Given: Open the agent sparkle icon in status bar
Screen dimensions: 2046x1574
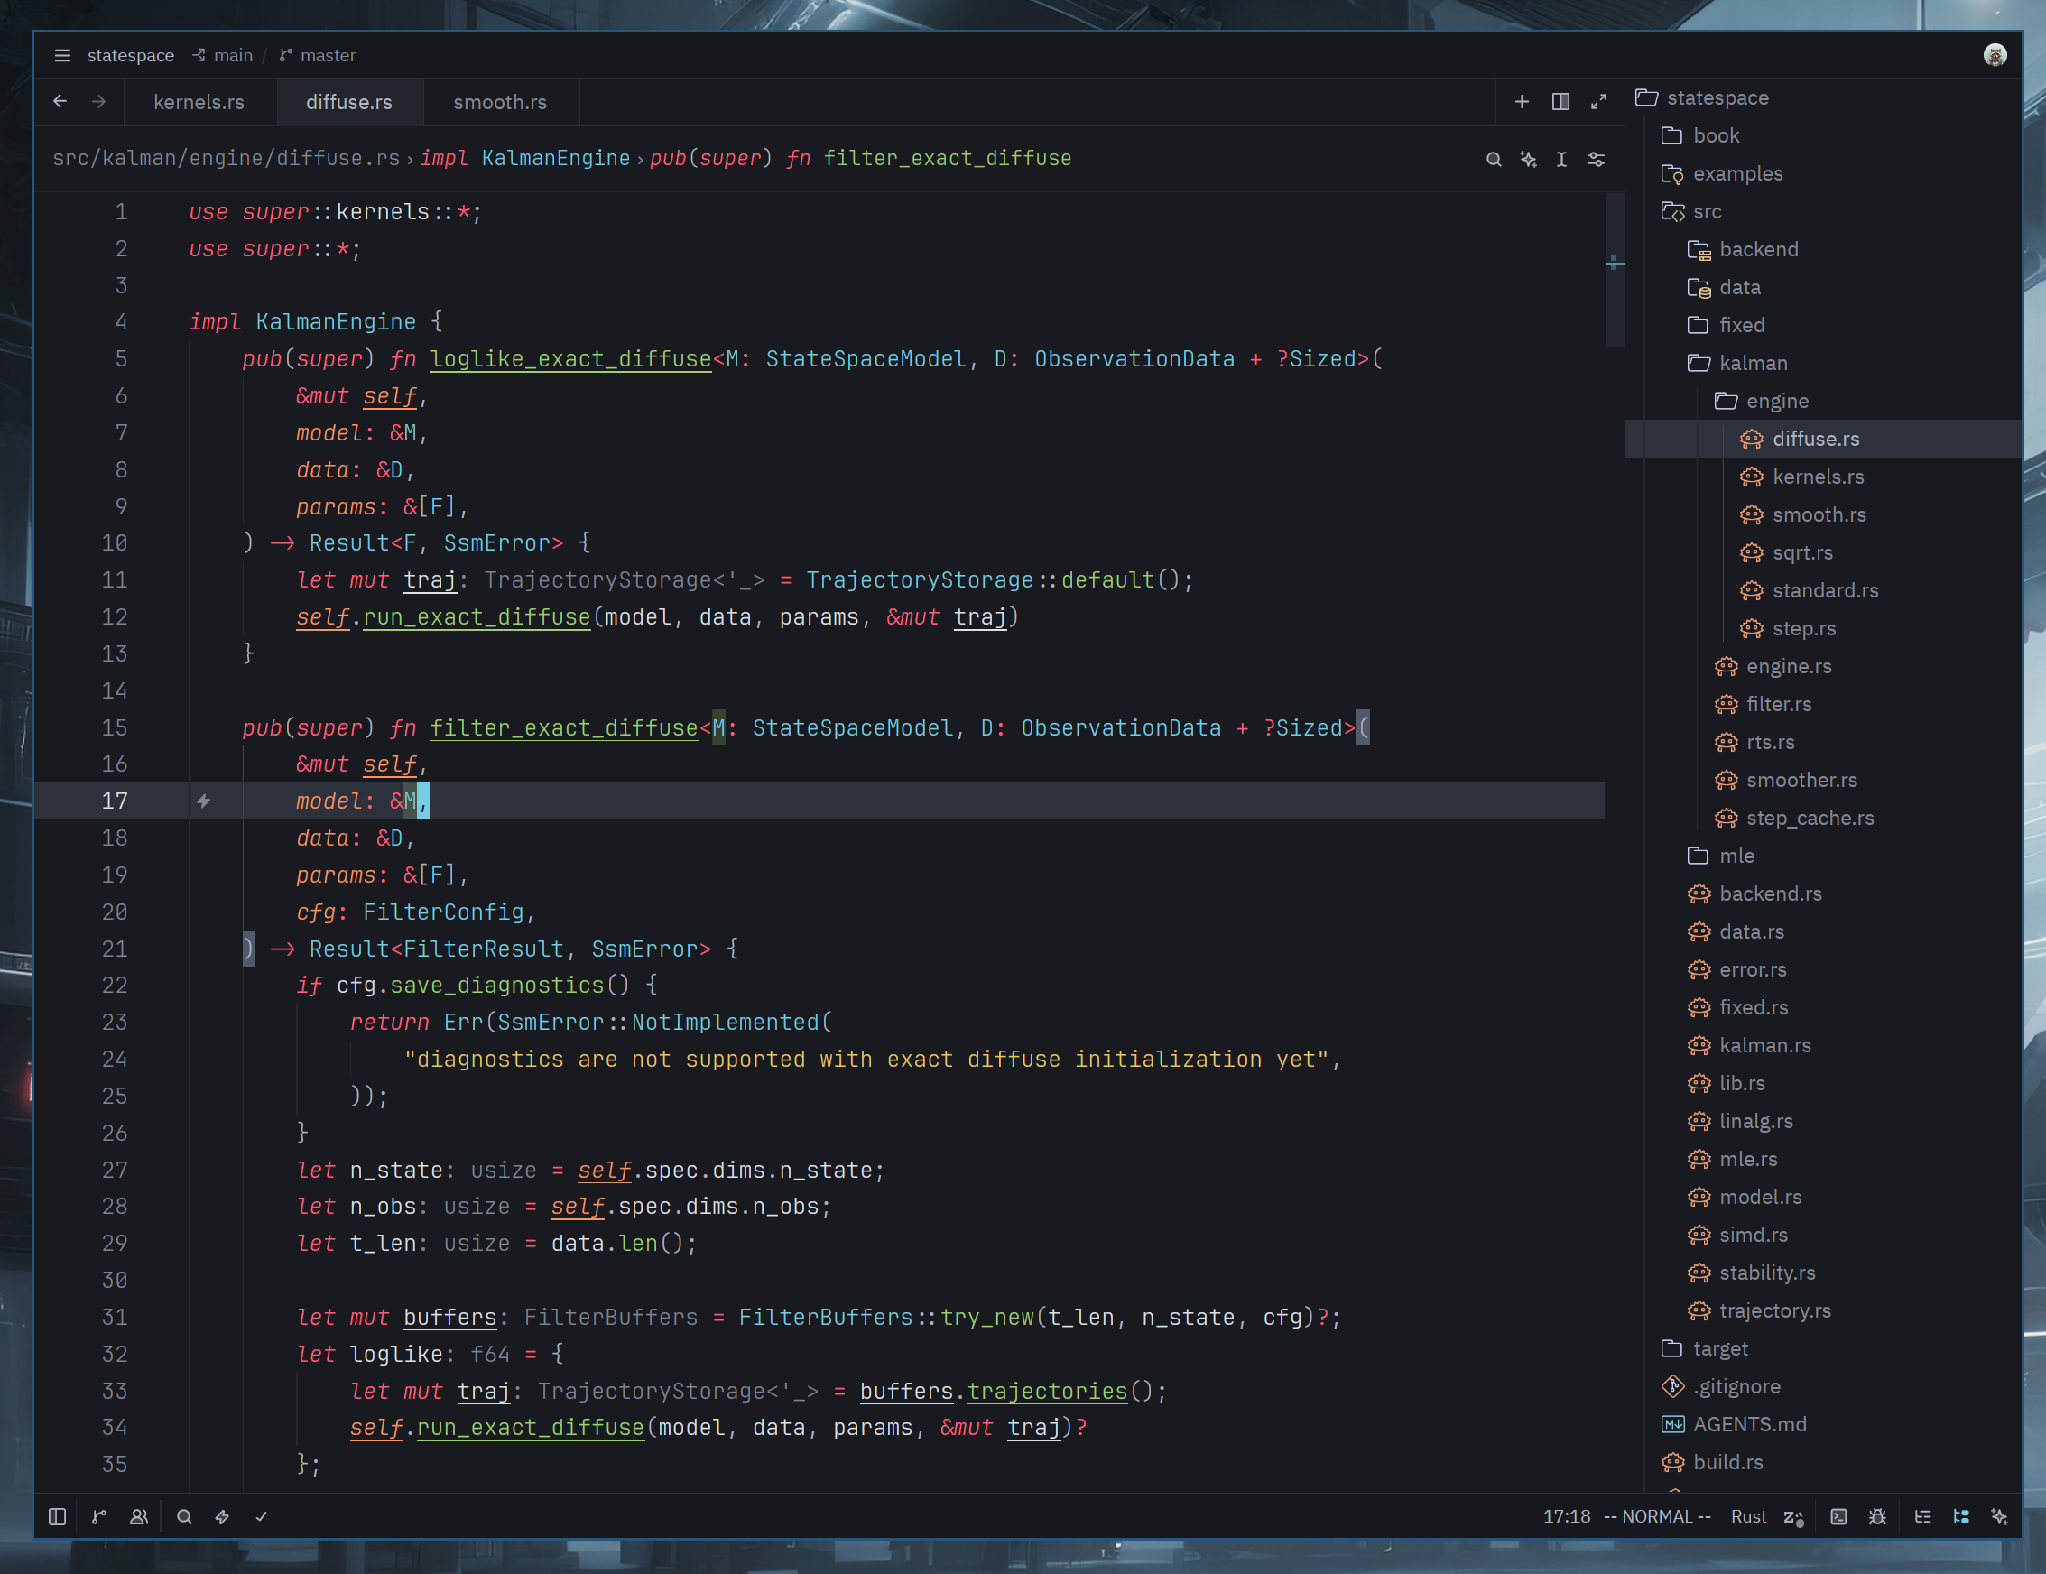Looking at the screenshot, I should tap(1999, 1516).
